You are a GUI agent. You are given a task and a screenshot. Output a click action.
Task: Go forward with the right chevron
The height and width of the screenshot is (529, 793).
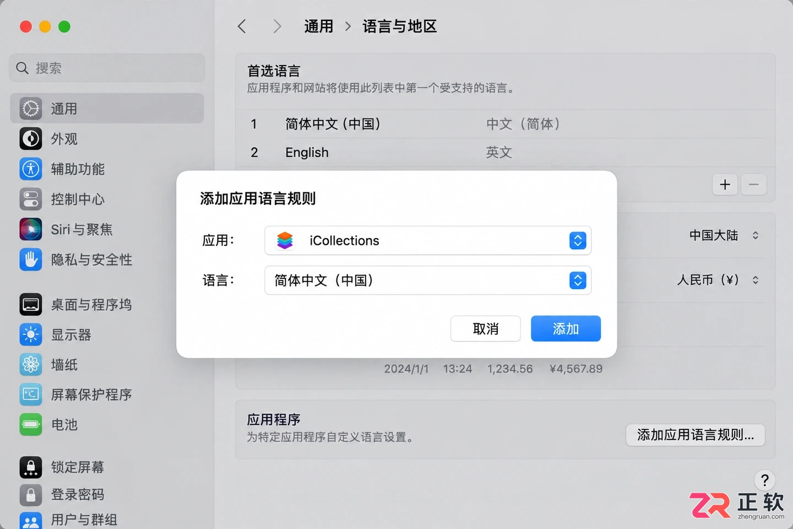(277, 26)
